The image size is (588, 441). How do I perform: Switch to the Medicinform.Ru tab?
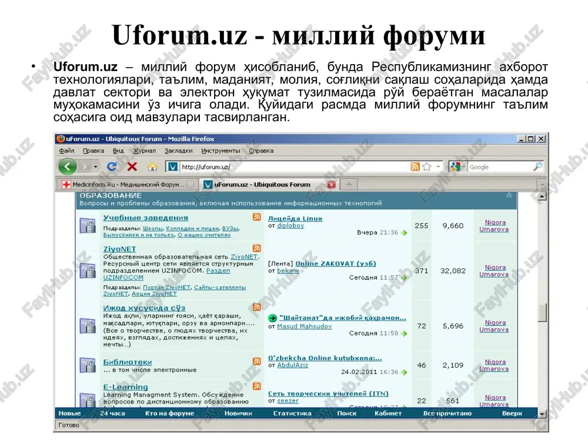pyautogui.click(x=128, y=185)
